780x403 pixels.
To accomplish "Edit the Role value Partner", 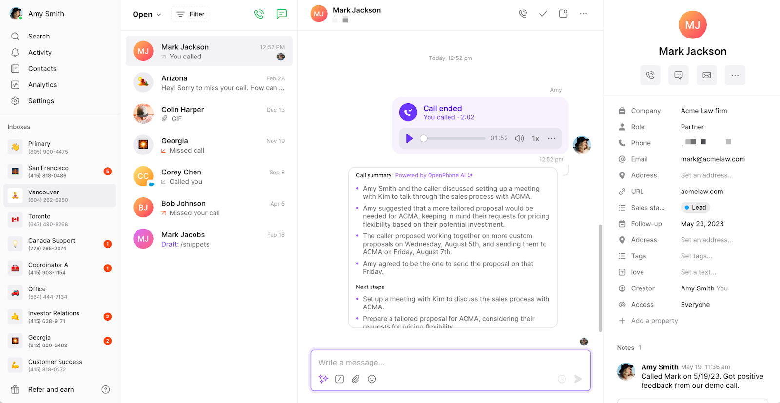I will pos(692,127).
